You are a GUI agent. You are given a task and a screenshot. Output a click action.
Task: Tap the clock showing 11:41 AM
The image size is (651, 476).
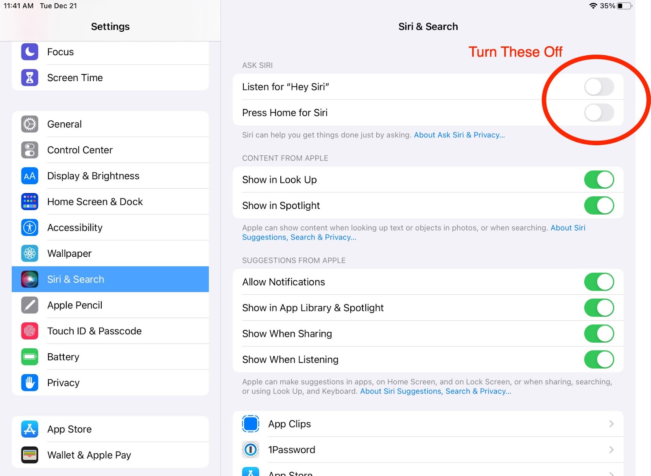[19, 6]
